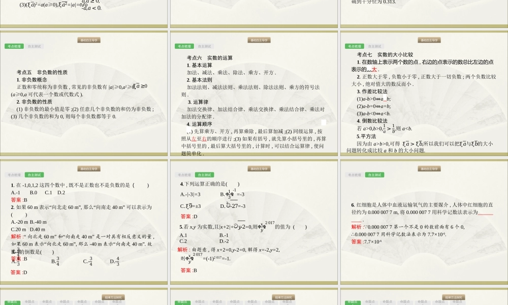
Task: Click 基础自主导学 header on question 4 slide
Action: click(x=259, y=168)
